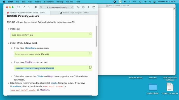The height and width of the screenshot is (100, 179).
Task: Copy the brew install cmake command
Action: point(90,53)
